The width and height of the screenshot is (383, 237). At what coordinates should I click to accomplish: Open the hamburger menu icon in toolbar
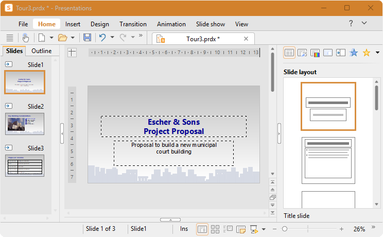click(10, 38)
